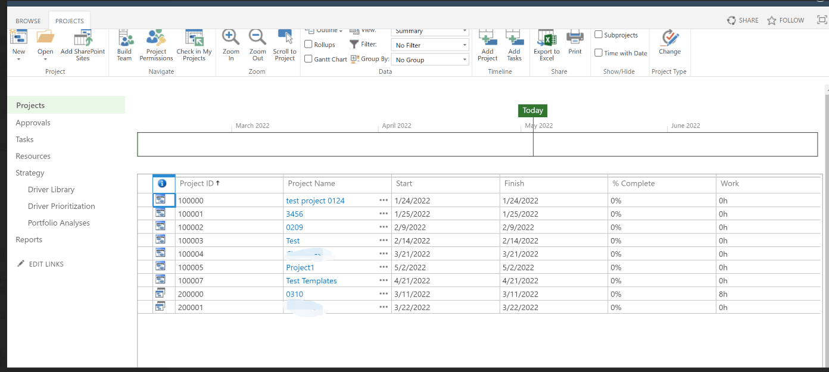Enable the Subprojects checkbox
829x372 pixels.
tap(599, 35)
